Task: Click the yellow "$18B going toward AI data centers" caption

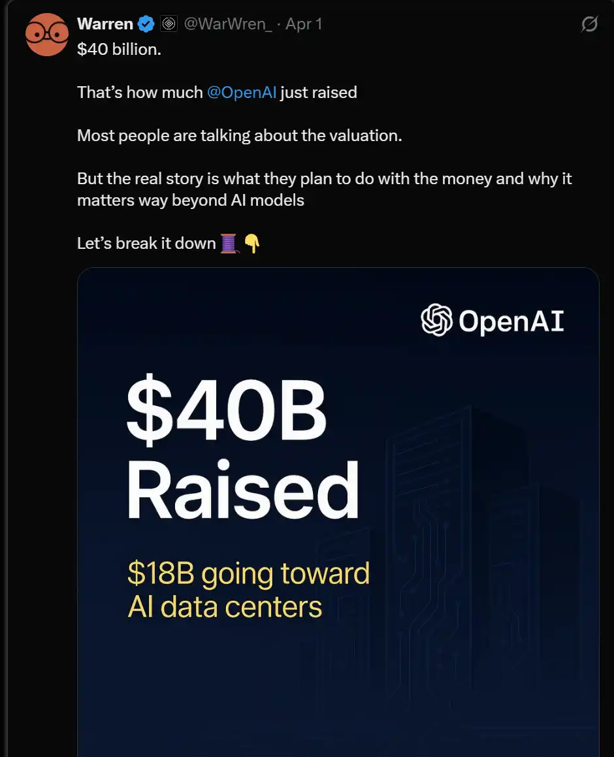Action: [x=248, y=590]
